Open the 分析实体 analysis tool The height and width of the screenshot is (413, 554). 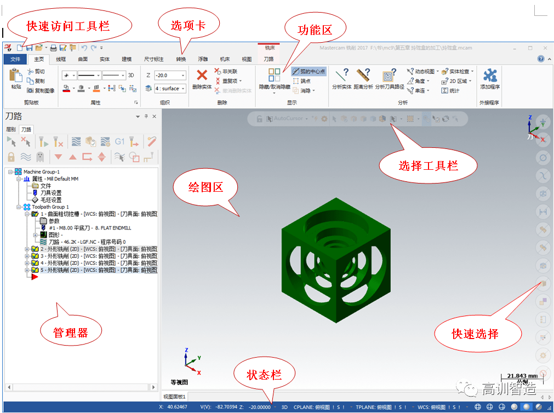(x=342, y=76)
